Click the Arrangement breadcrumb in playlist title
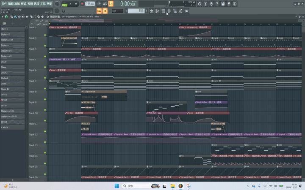 tap(69, 16)
